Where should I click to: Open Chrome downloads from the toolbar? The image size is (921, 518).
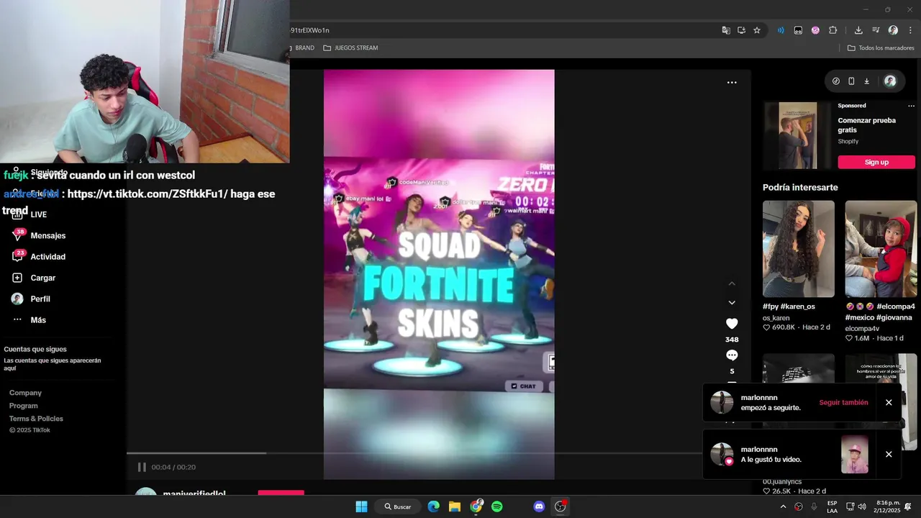point(858,30)
